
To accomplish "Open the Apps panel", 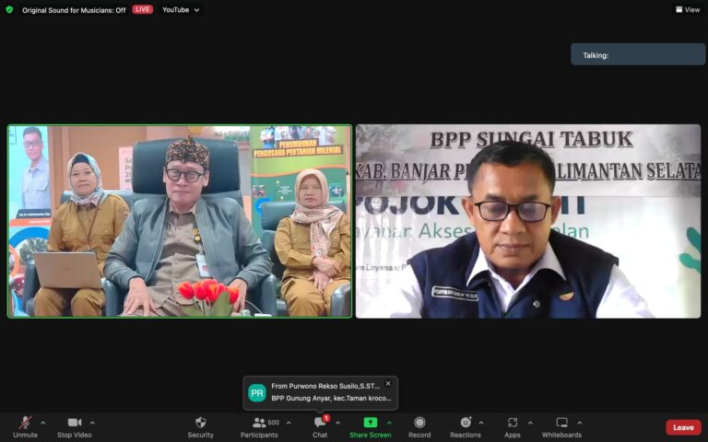I will pyautogui.click(x=513, y=426).
